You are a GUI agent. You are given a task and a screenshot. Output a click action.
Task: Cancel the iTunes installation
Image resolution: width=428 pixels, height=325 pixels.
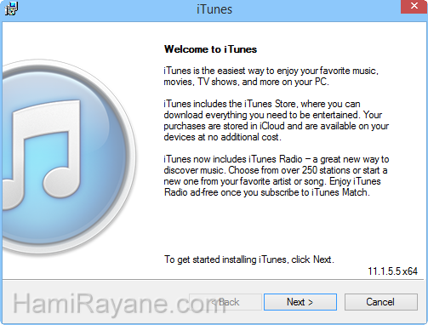381,302
